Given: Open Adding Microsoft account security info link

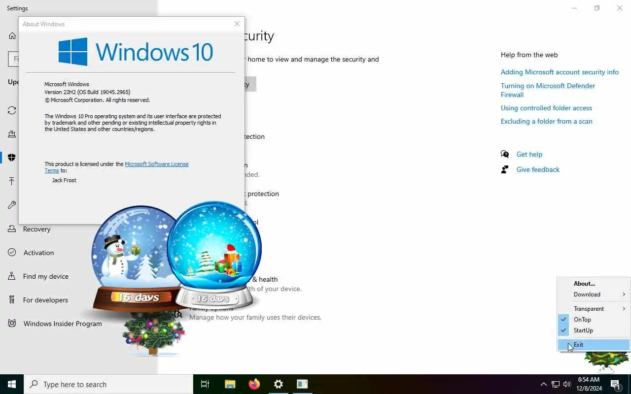Looking at the screenshot, I should 560,72.
